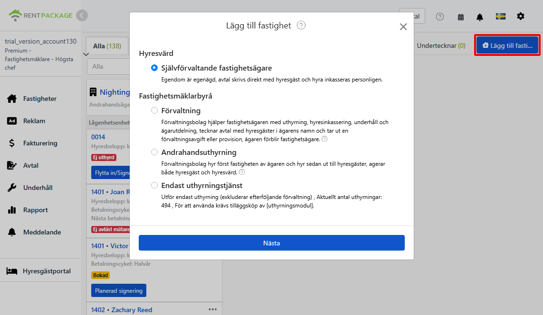543x315 pixels.
Task: Click the info icon after Förvaltning description
Action: (x=324, y=139)
